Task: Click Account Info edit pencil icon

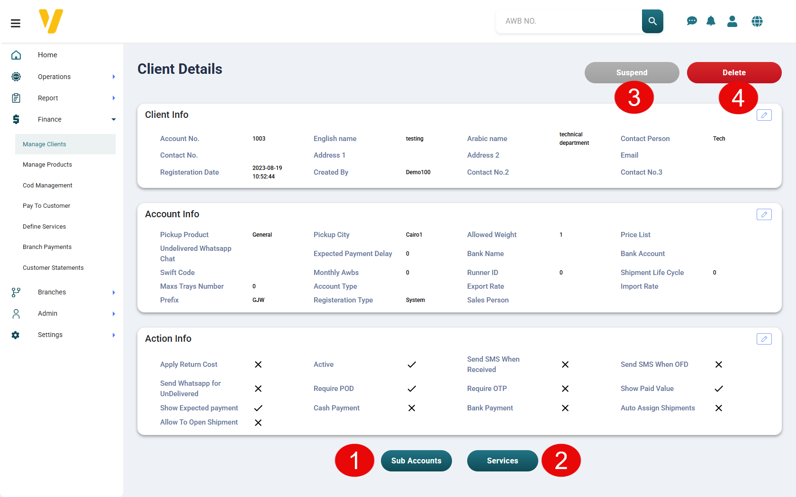Action: tap(764, 214)
